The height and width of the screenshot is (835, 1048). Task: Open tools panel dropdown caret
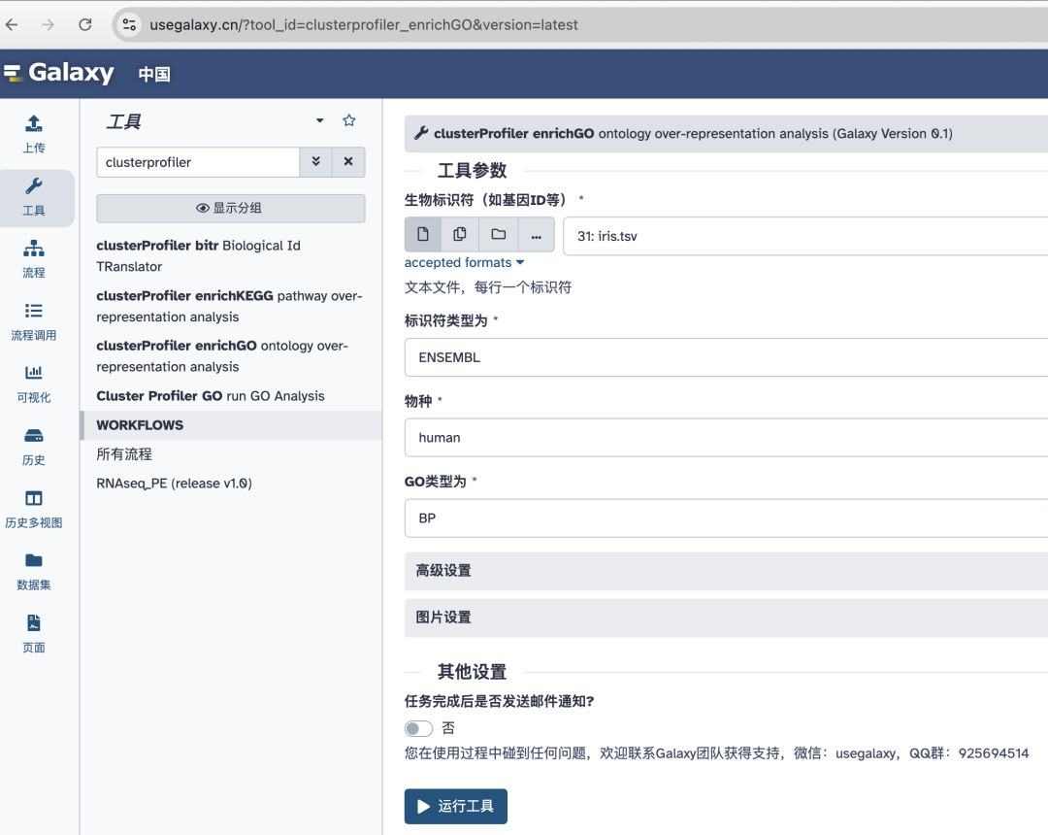319,121
